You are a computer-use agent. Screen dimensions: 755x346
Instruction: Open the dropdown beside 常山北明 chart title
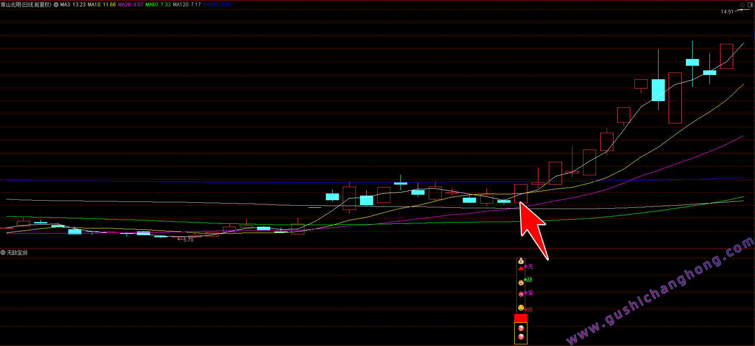coord(56,5)
